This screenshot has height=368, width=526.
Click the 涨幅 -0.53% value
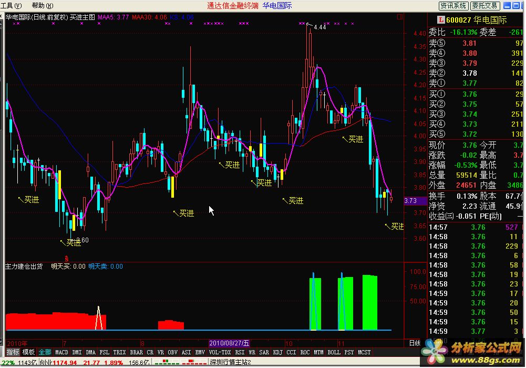pyautogui.click(x=465, y=165)
